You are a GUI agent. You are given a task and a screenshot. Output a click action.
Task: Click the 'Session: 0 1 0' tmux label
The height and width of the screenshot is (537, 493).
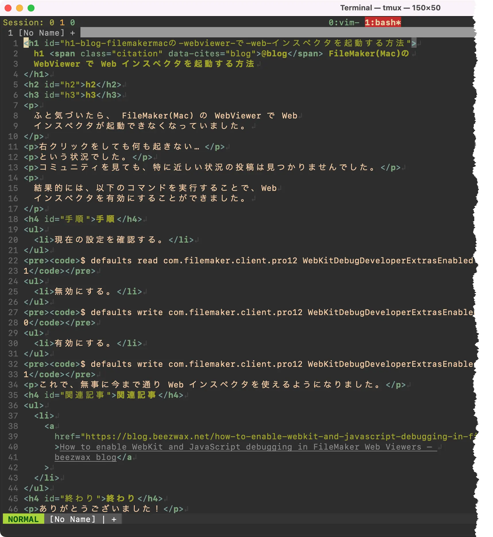[x=39, y=22]
